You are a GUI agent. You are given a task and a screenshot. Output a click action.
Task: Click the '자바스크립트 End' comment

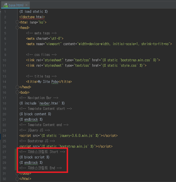(40, 168)
